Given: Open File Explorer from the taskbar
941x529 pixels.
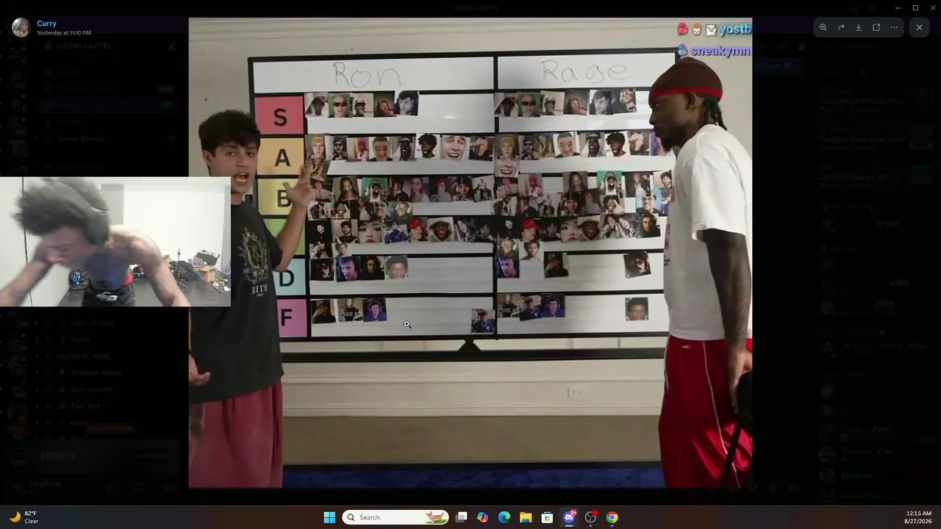Looking at the screenshot, I should (x=526, y=517).
